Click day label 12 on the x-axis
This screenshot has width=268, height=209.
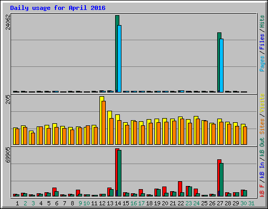tap(102, 203)
